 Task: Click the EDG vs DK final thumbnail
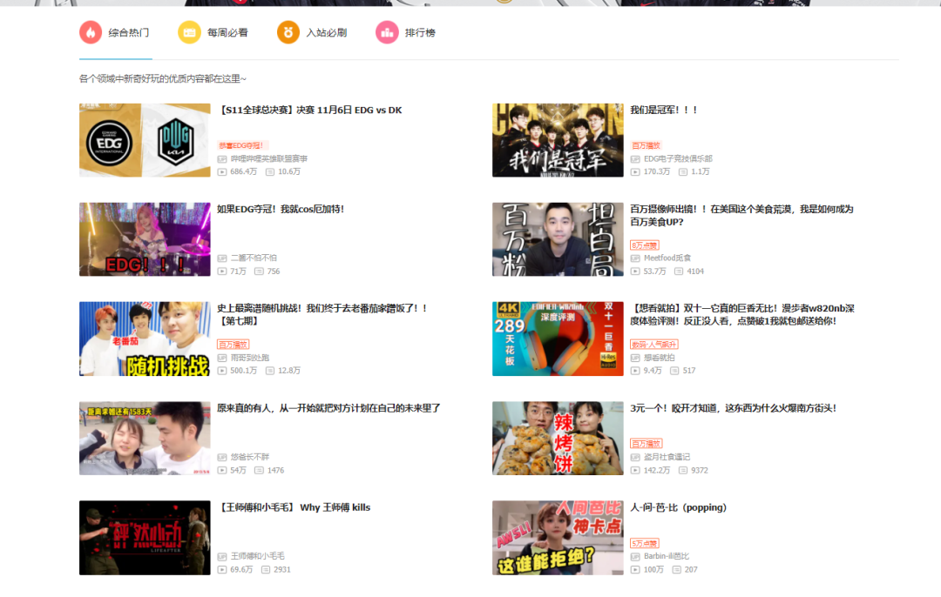point(145,140)
